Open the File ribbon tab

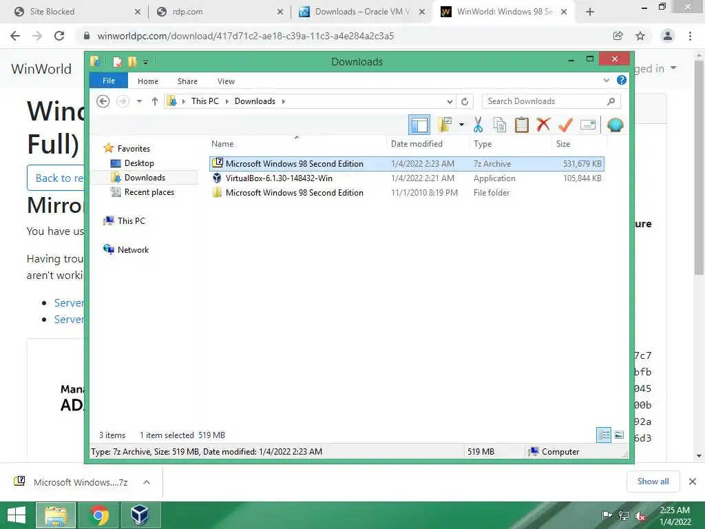pyautogui.click(x=109, y=81)
